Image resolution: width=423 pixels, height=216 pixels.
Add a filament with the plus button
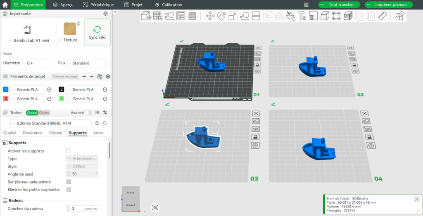click(84, 77)
